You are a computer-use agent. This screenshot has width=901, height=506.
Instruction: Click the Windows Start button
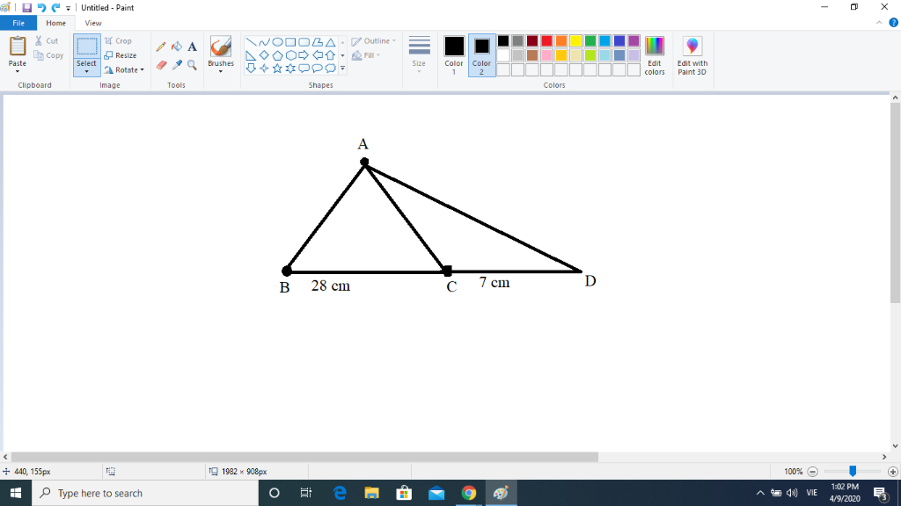click(16, 493)
